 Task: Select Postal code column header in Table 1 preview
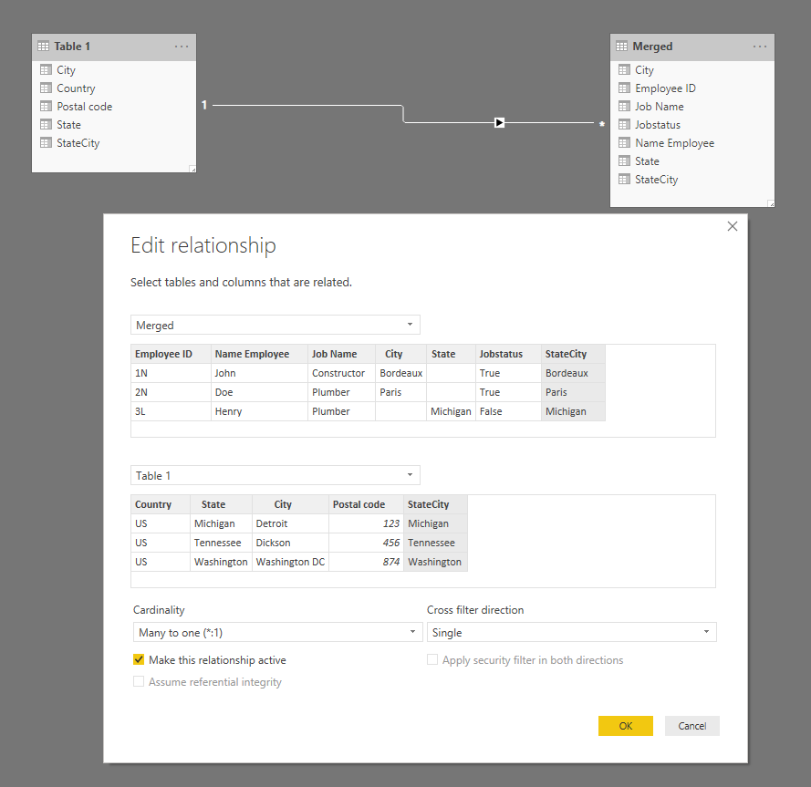click(x=366, y=504)
